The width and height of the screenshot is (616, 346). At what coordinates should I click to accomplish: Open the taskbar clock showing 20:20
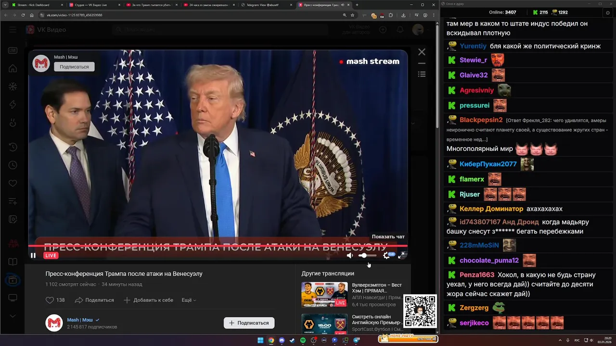tap(604, 340)
